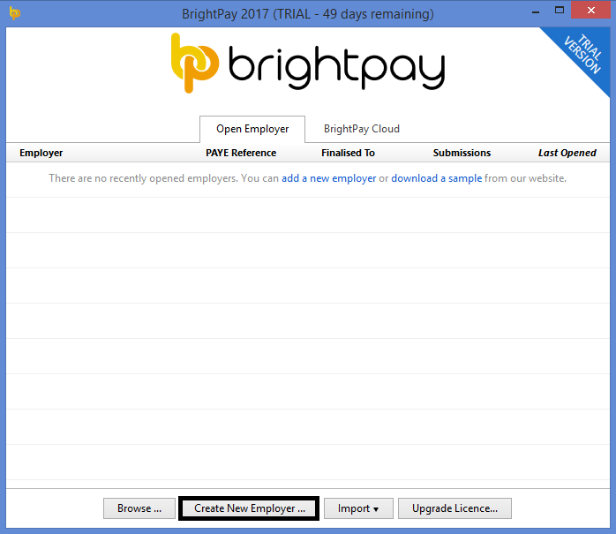This screenshot has width=616, height=534.
Task: Sort by the Submissions column header
Action: (x=462, y=153)
